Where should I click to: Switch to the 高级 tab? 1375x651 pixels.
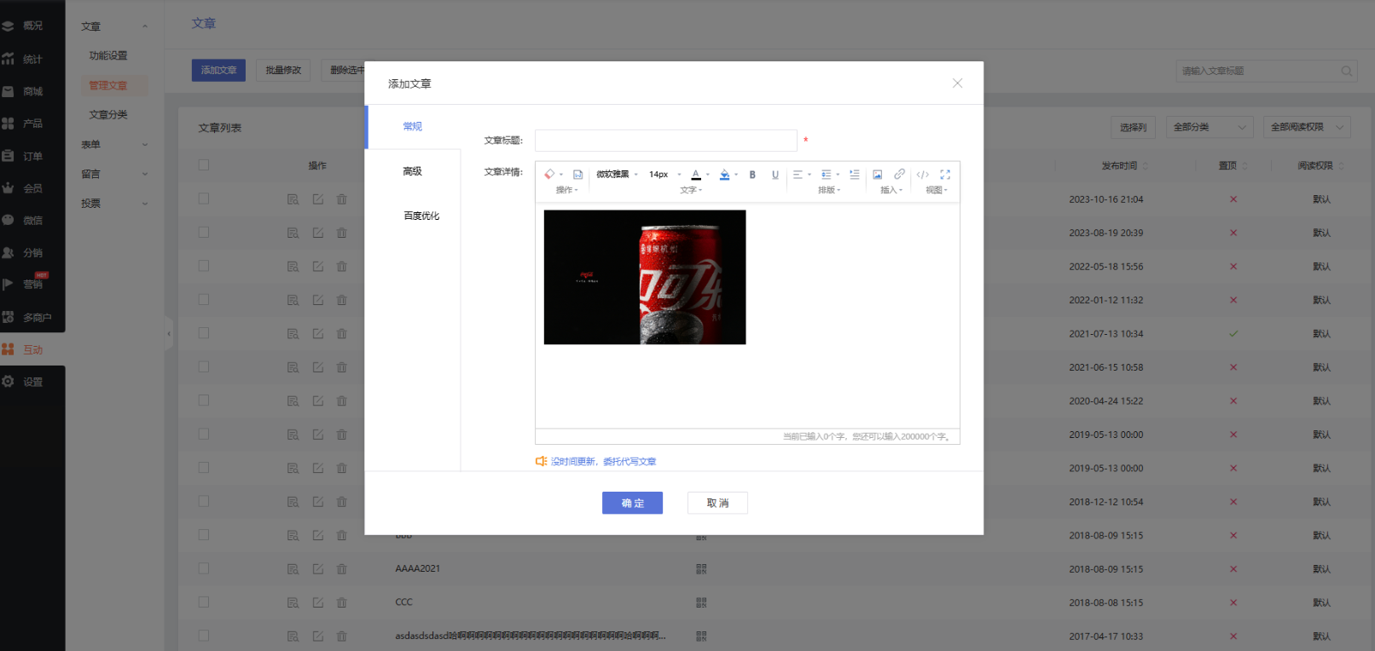[413, 171]
